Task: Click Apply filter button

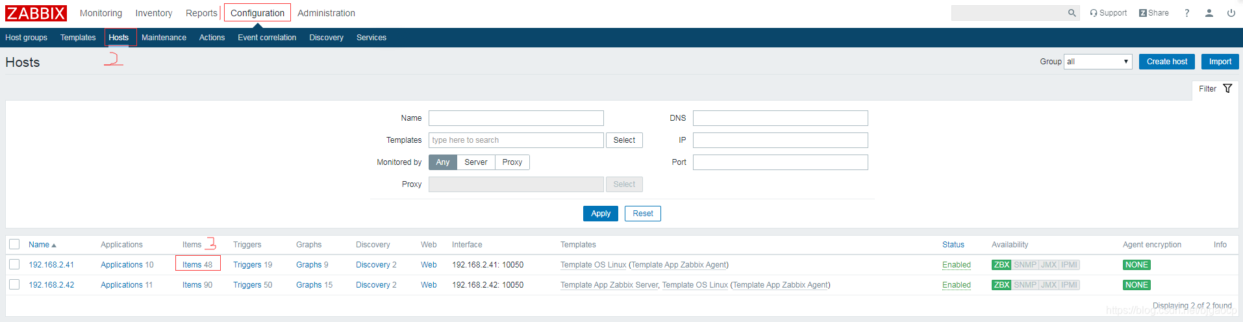Action: pyautogui.click(x=601, y=214)
